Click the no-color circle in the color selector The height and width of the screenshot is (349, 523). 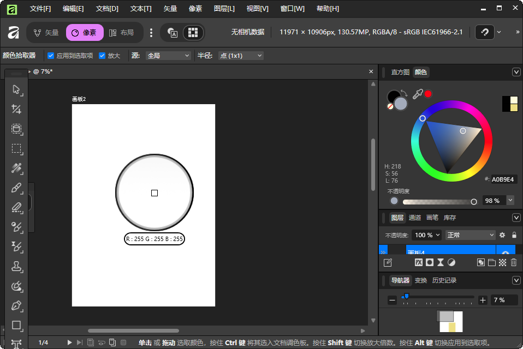(390, 106)
